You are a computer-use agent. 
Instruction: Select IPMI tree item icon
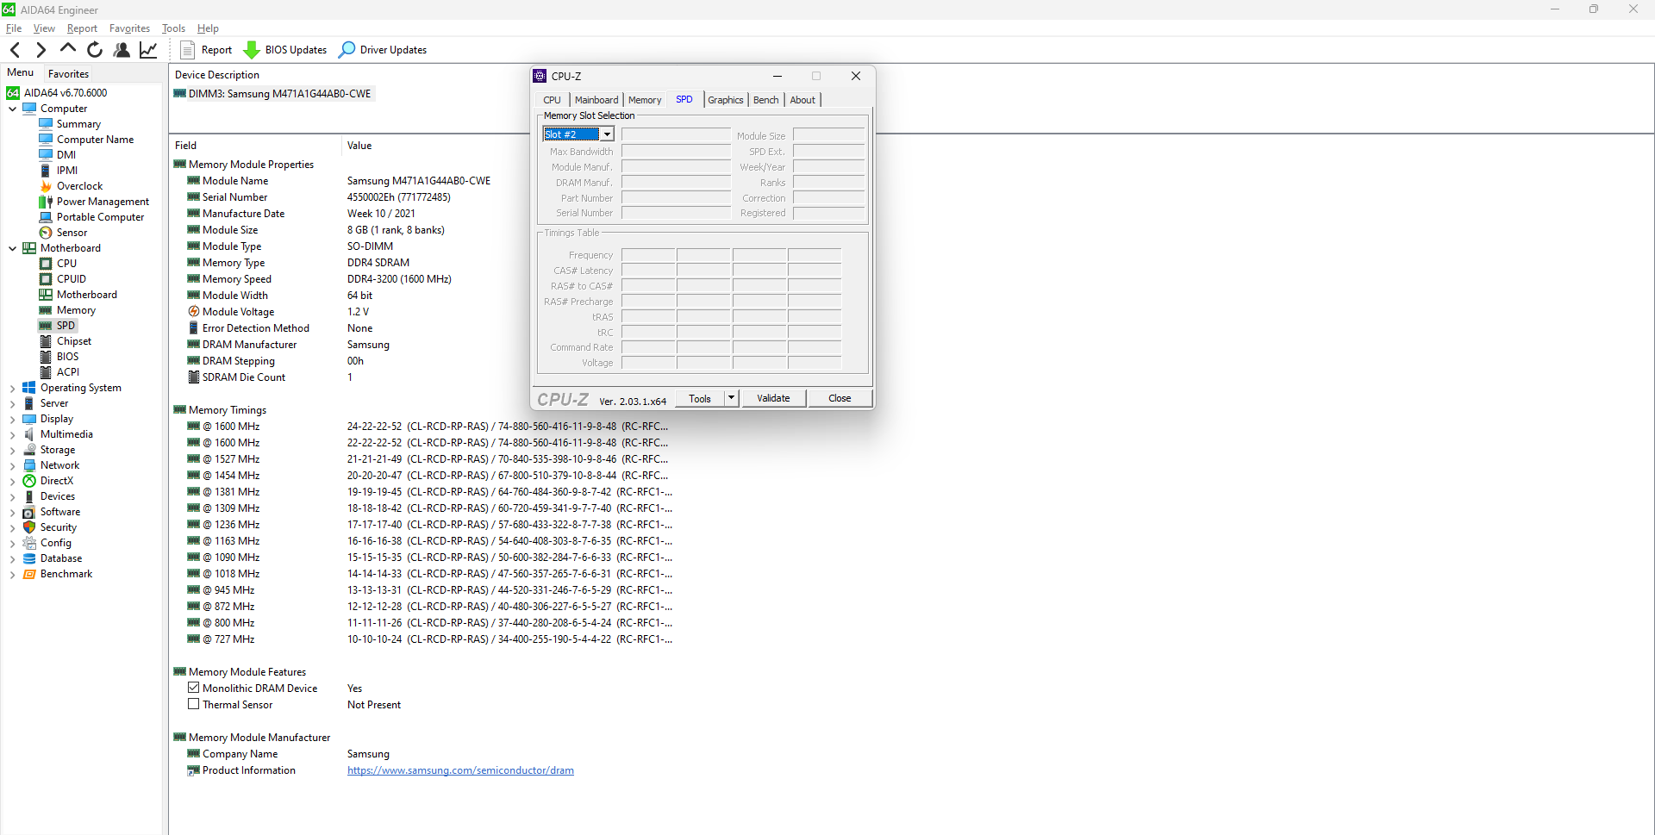coord(47,171)
